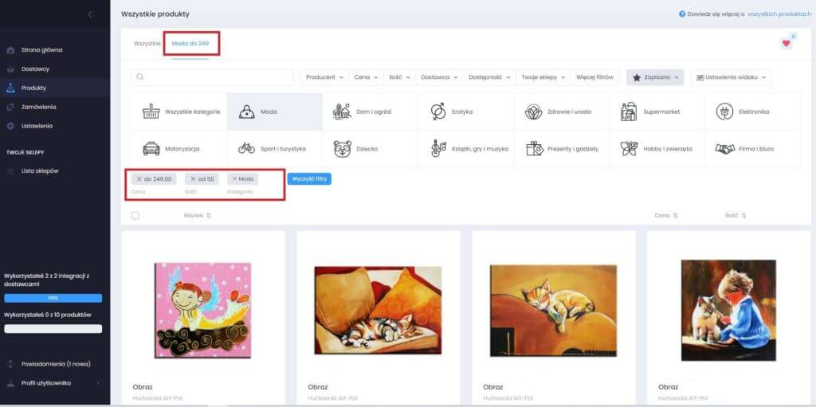Open the Zapisano saved filters dropdown

pos(655,77)
